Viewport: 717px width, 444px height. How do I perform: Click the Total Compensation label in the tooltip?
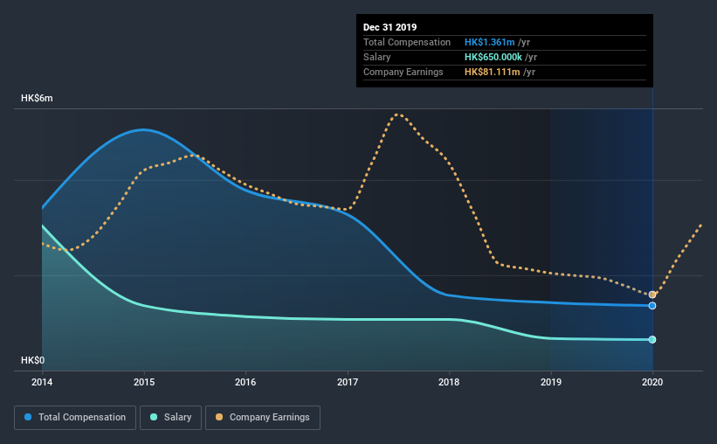click(407, 42)
